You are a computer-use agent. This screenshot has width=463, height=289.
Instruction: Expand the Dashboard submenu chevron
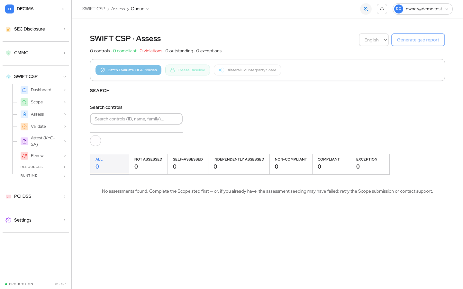tap(65, 90)
